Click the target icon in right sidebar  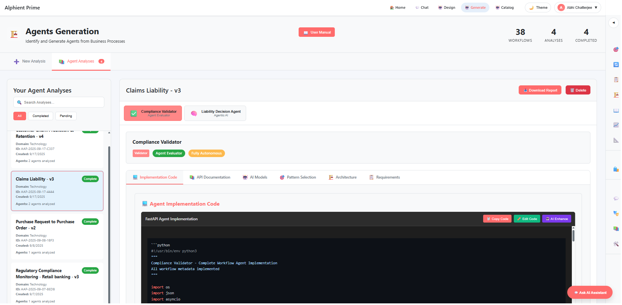point(616,50)
